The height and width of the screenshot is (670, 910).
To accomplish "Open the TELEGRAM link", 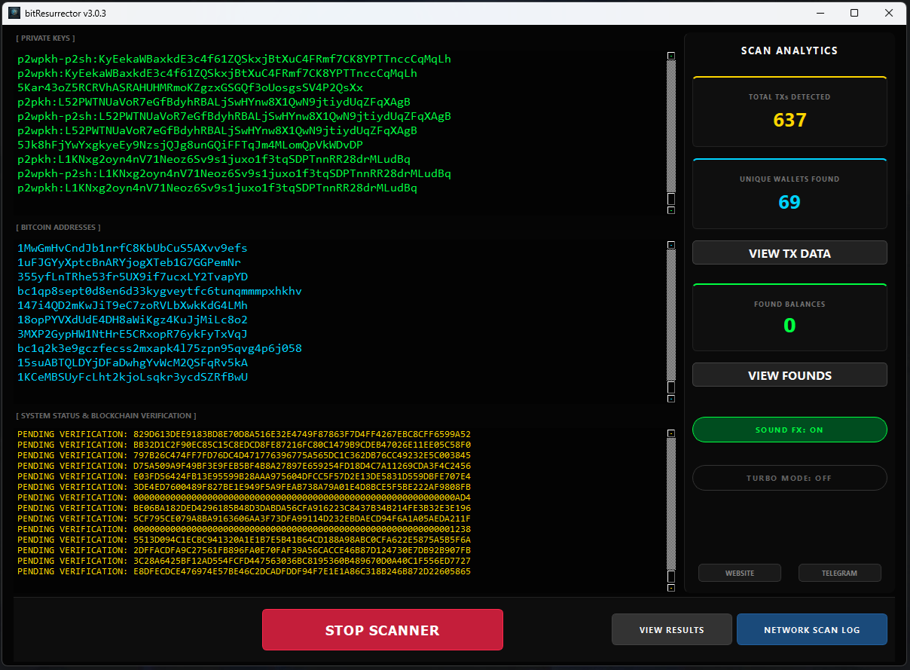I will tap(839, 573).
